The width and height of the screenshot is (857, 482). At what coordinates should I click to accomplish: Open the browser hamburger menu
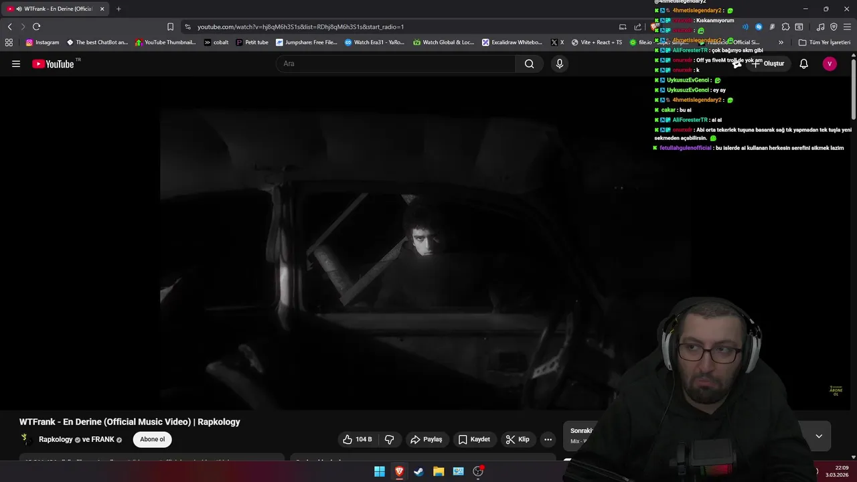point(847,27)
